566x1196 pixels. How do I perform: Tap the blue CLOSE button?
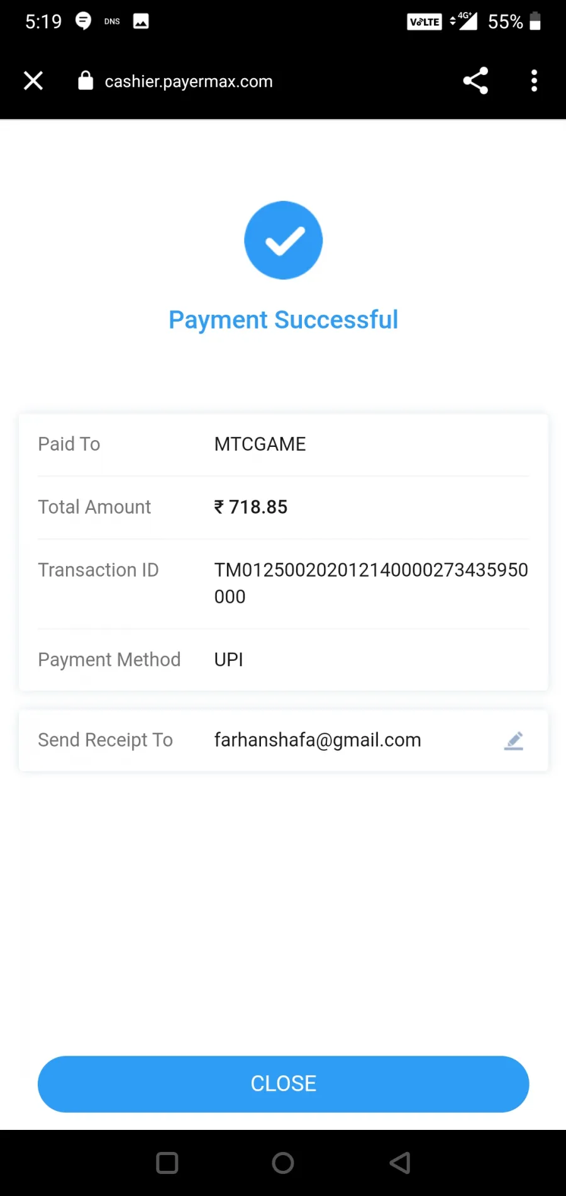pyautogui.click(x=283, y=1084)
